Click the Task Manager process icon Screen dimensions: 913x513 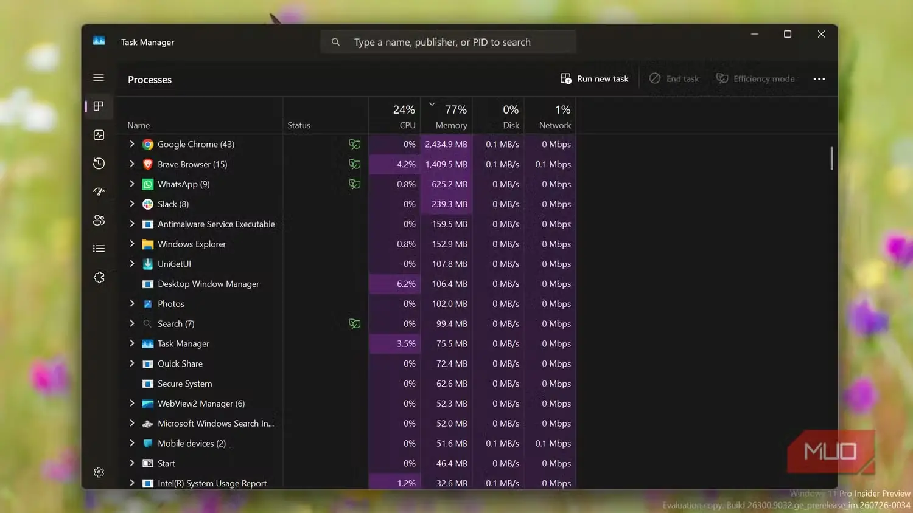(x=147, y=344)
